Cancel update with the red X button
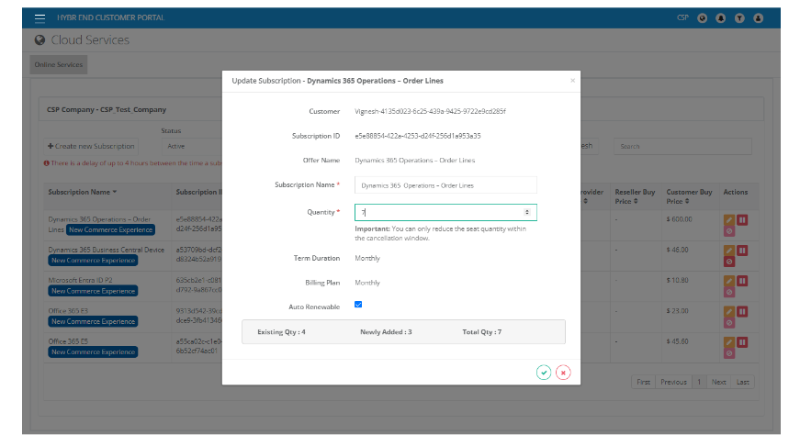Image resolution: width=800 pixels, height=446 pixels. tap(563, 373)
